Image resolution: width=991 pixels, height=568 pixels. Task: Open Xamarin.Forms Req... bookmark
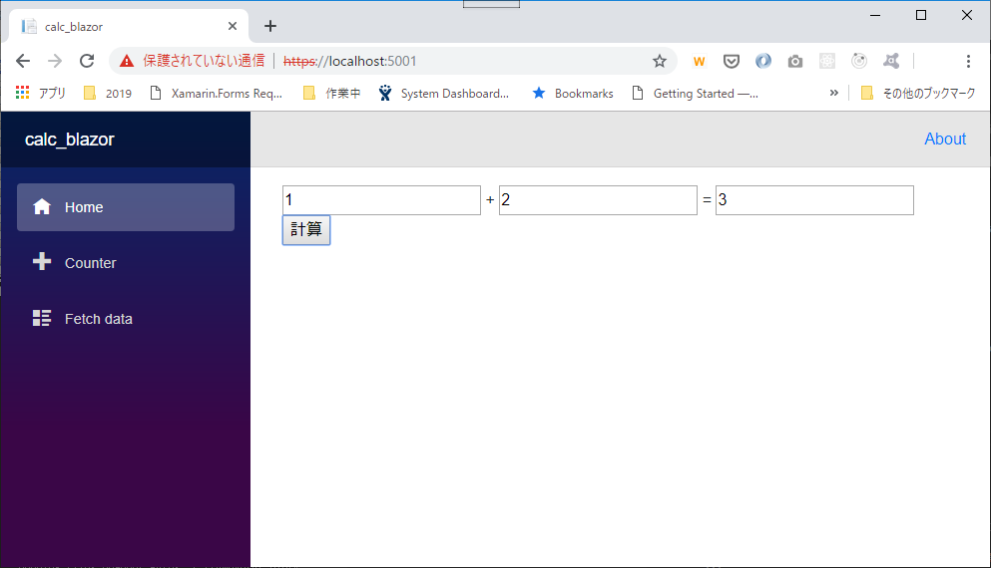click(217, 94)
